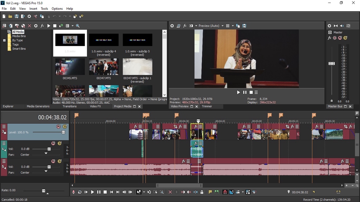The width and height of the screenshot is (360, 202).
Task: Open the Overlays grid dropdown arrow
Action: click(x=232, y=26)
